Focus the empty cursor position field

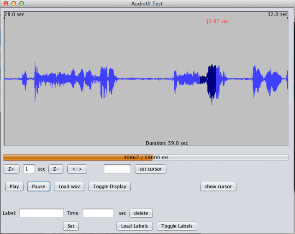pos(117,169)
